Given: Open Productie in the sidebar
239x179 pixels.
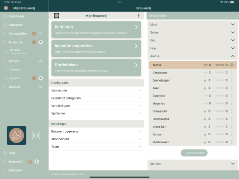Looking at the screenshot, I should [x=16, y=42].
